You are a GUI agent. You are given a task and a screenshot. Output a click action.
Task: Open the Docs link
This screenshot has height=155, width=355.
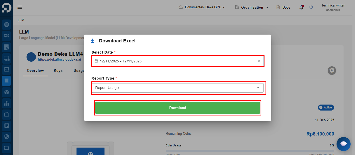[283, 7]
